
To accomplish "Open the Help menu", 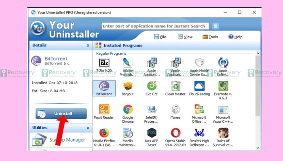I will [x=235, y=37].
